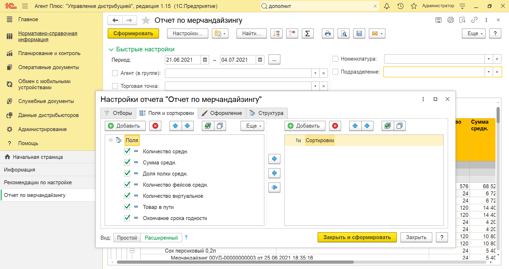This screenshot has width=509, height=269.
Task: Open the Настройки... button
Action: (187, 34)
